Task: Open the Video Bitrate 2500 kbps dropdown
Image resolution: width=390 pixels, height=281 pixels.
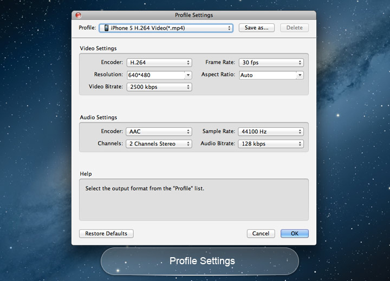Action: [159, 87]
